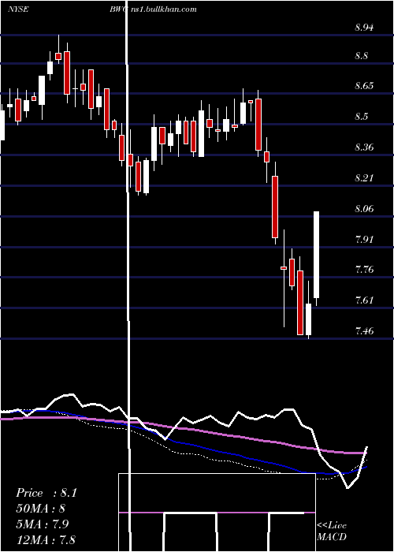Screen dimensions: 394x552
Task: Select the 7.91 price axis label
Action: tap(364, 240)
